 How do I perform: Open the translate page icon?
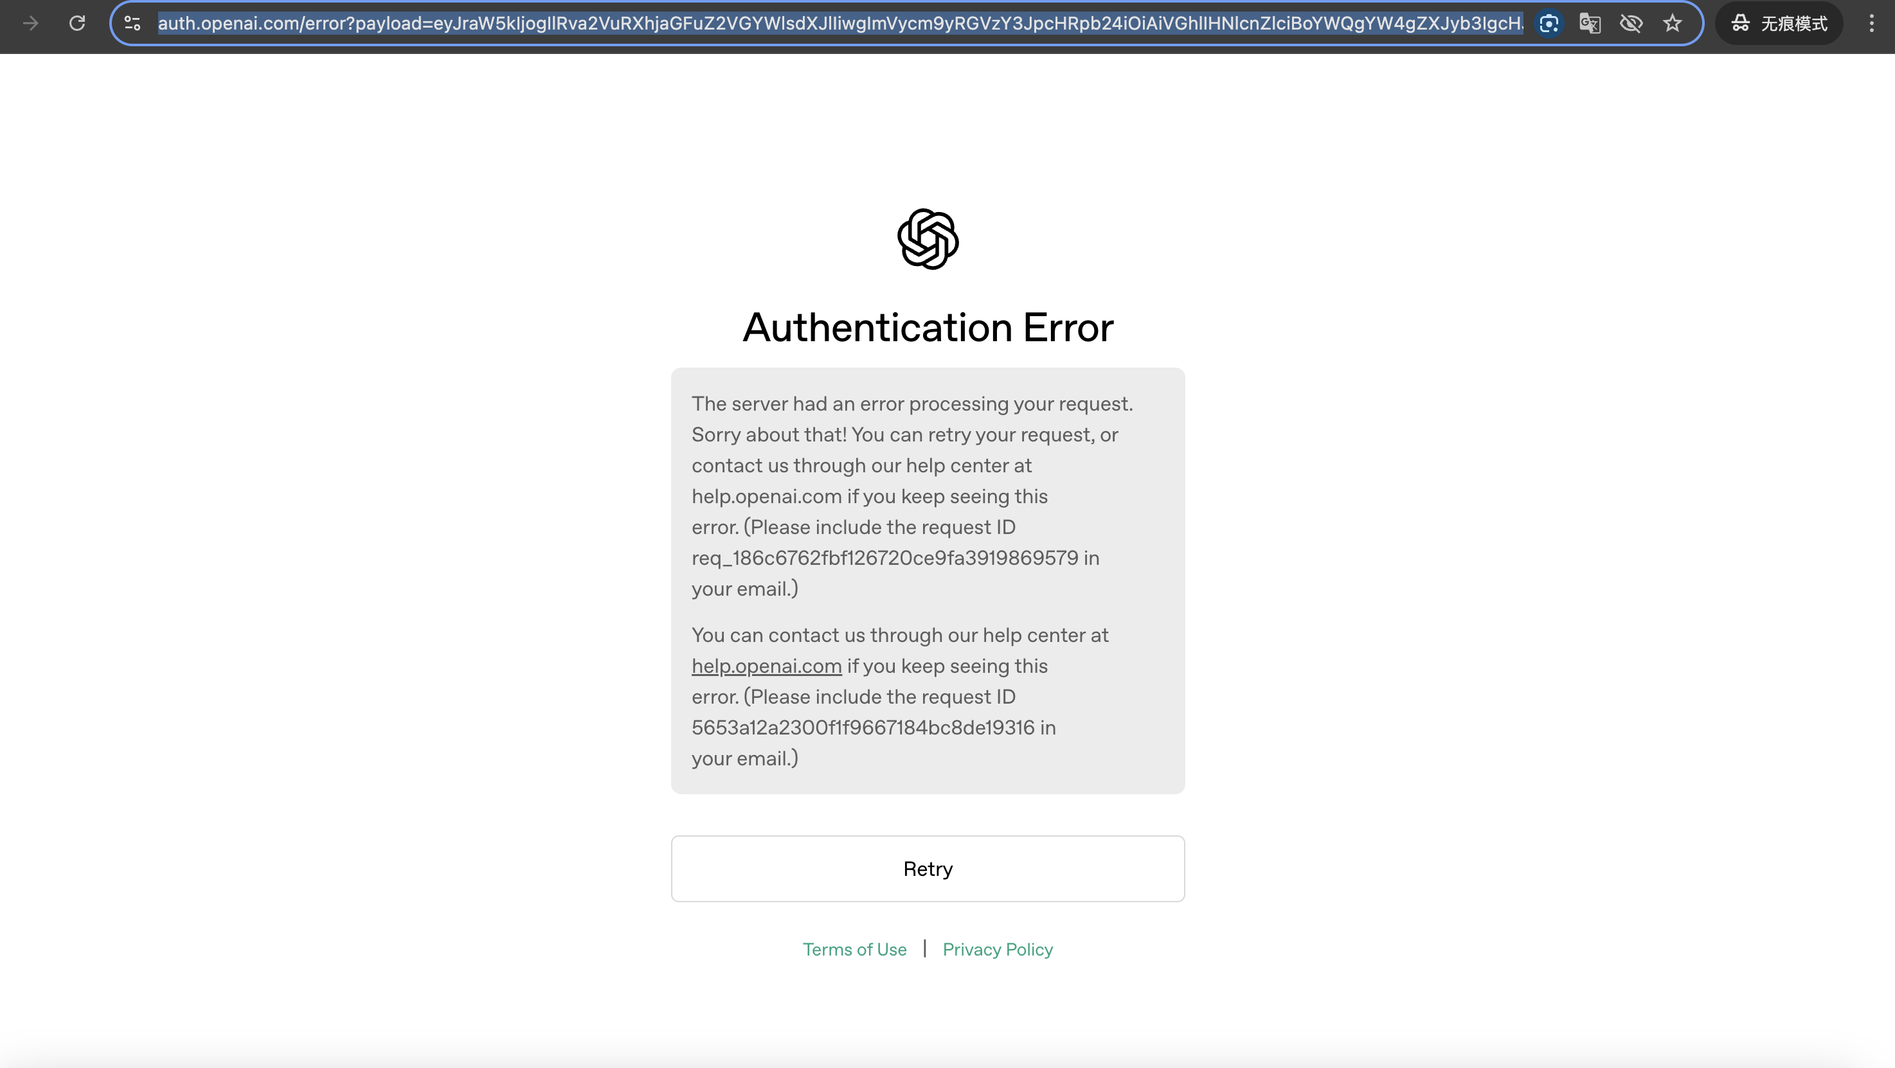(x=1590, y=24)
